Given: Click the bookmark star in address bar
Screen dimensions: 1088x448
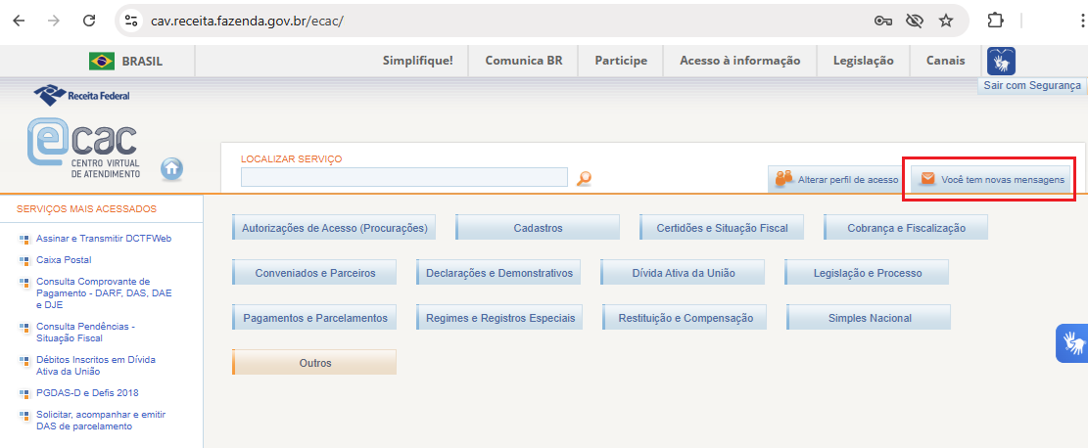Looking at the screenshot, I should tap(945, 21).
